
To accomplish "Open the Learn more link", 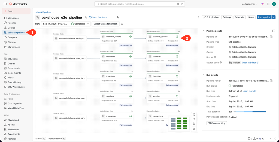I will pos(250,91).
